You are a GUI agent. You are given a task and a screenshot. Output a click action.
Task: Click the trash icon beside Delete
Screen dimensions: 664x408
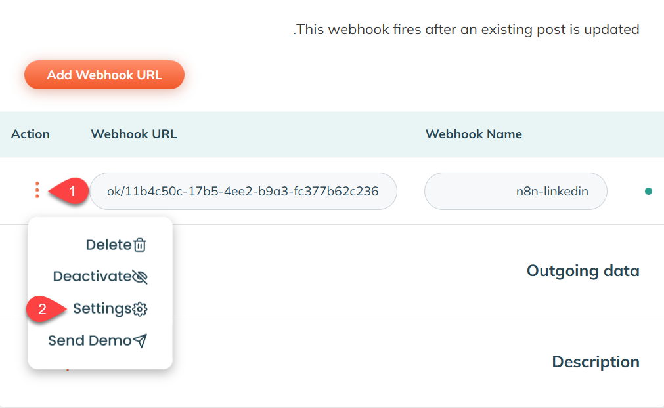tap(140, 245)
